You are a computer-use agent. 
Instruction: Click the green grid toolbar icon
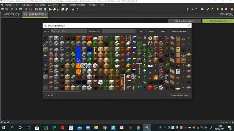pos(45,9)
